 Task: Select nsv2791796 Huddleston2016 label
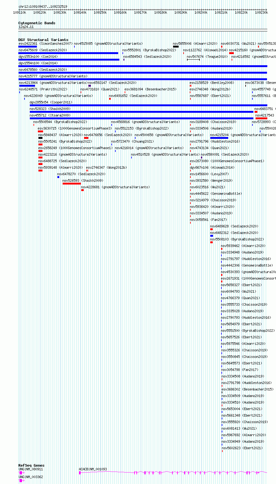click(215, 141)
